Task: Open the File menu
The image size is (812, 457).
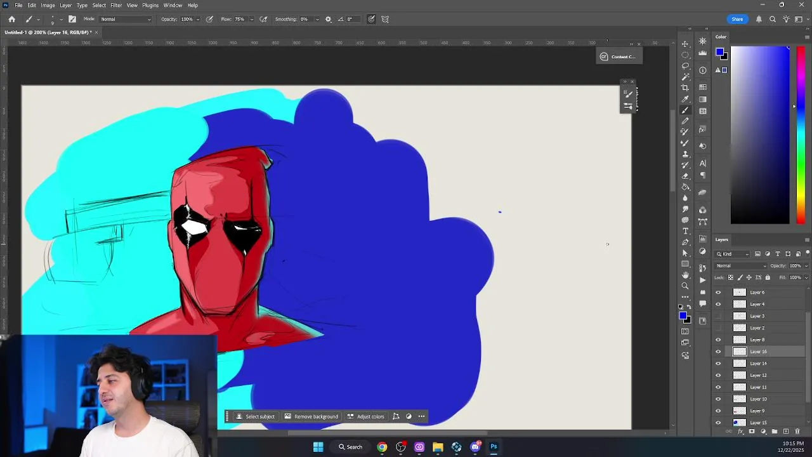Action: click(18, 5)
